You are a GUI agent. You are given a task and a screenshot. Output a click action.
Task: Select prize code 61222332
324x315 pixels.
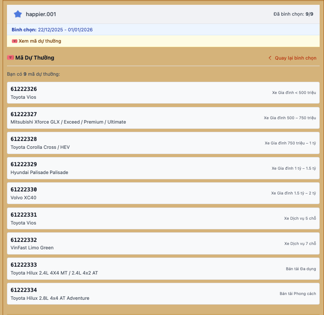coord(24,240)
